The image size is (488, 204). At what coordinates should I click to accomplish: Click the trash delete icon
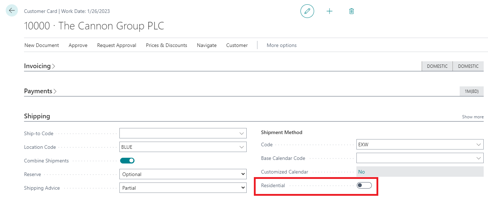pyautogui.click(x=351, y=11)
